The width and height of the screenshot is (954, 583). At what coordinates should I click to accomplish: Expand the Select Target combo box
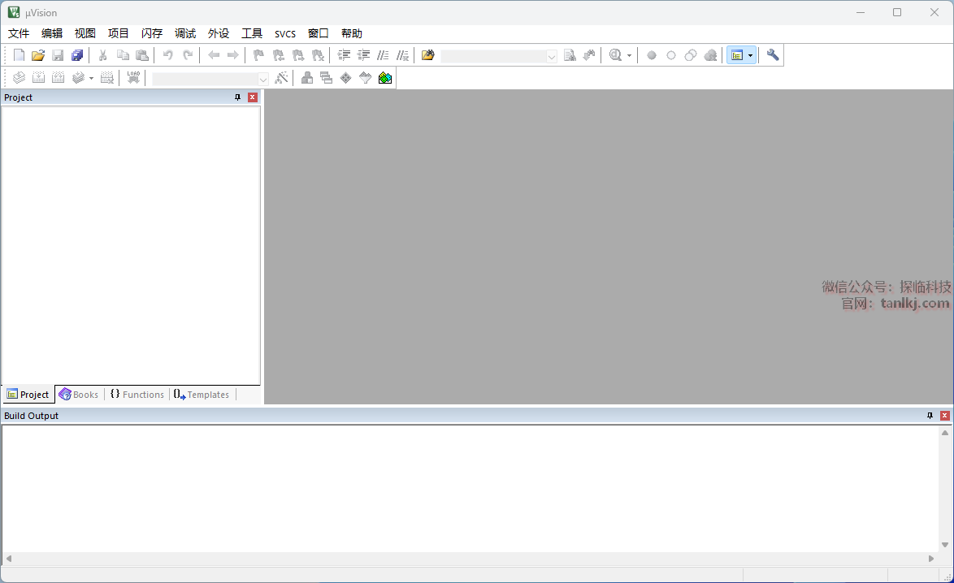coord(262,79)
